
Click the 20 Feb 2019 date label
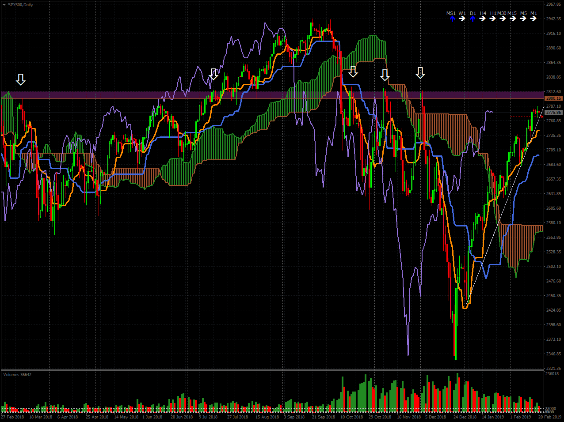tap(550, 417)
